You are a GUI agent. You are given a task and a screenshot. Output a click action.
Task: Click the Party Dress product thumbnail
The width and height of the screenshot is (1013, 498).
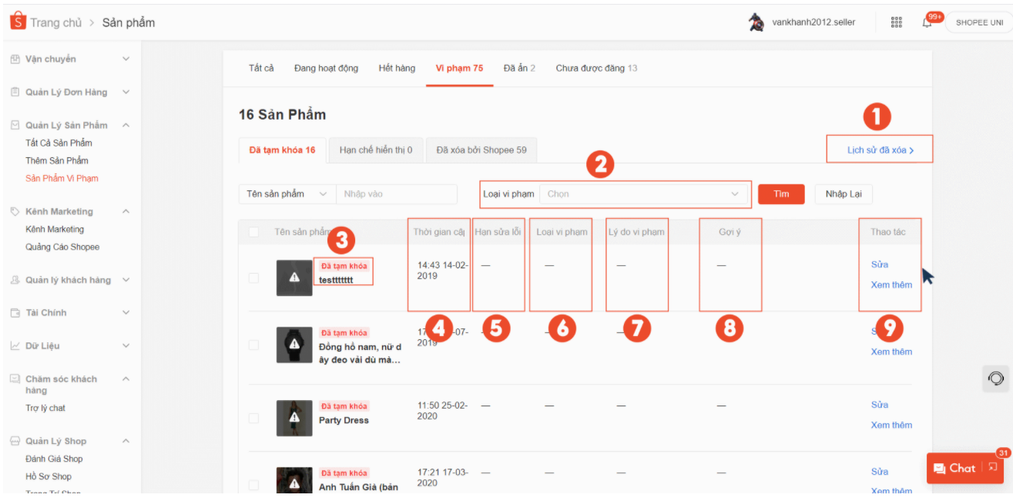point(294,418)
